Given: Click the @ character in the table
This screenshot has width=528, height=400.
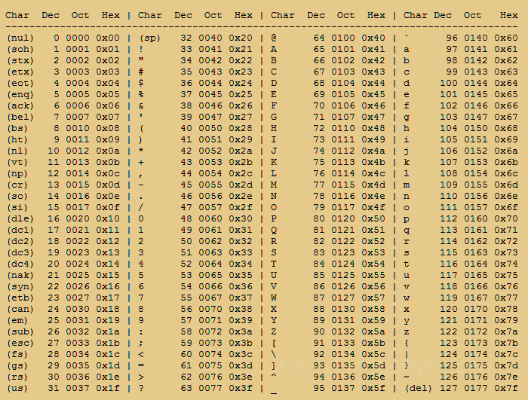Looking at the screenshot, I should click(274, 38).
